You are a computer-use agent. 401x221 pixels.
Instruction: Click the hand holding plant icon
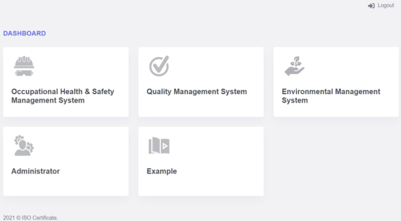(x=294, y=66)
